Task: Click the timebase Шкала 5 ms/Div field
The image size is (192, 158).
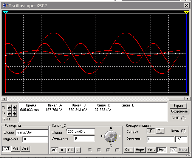Action: pos(32,132)
